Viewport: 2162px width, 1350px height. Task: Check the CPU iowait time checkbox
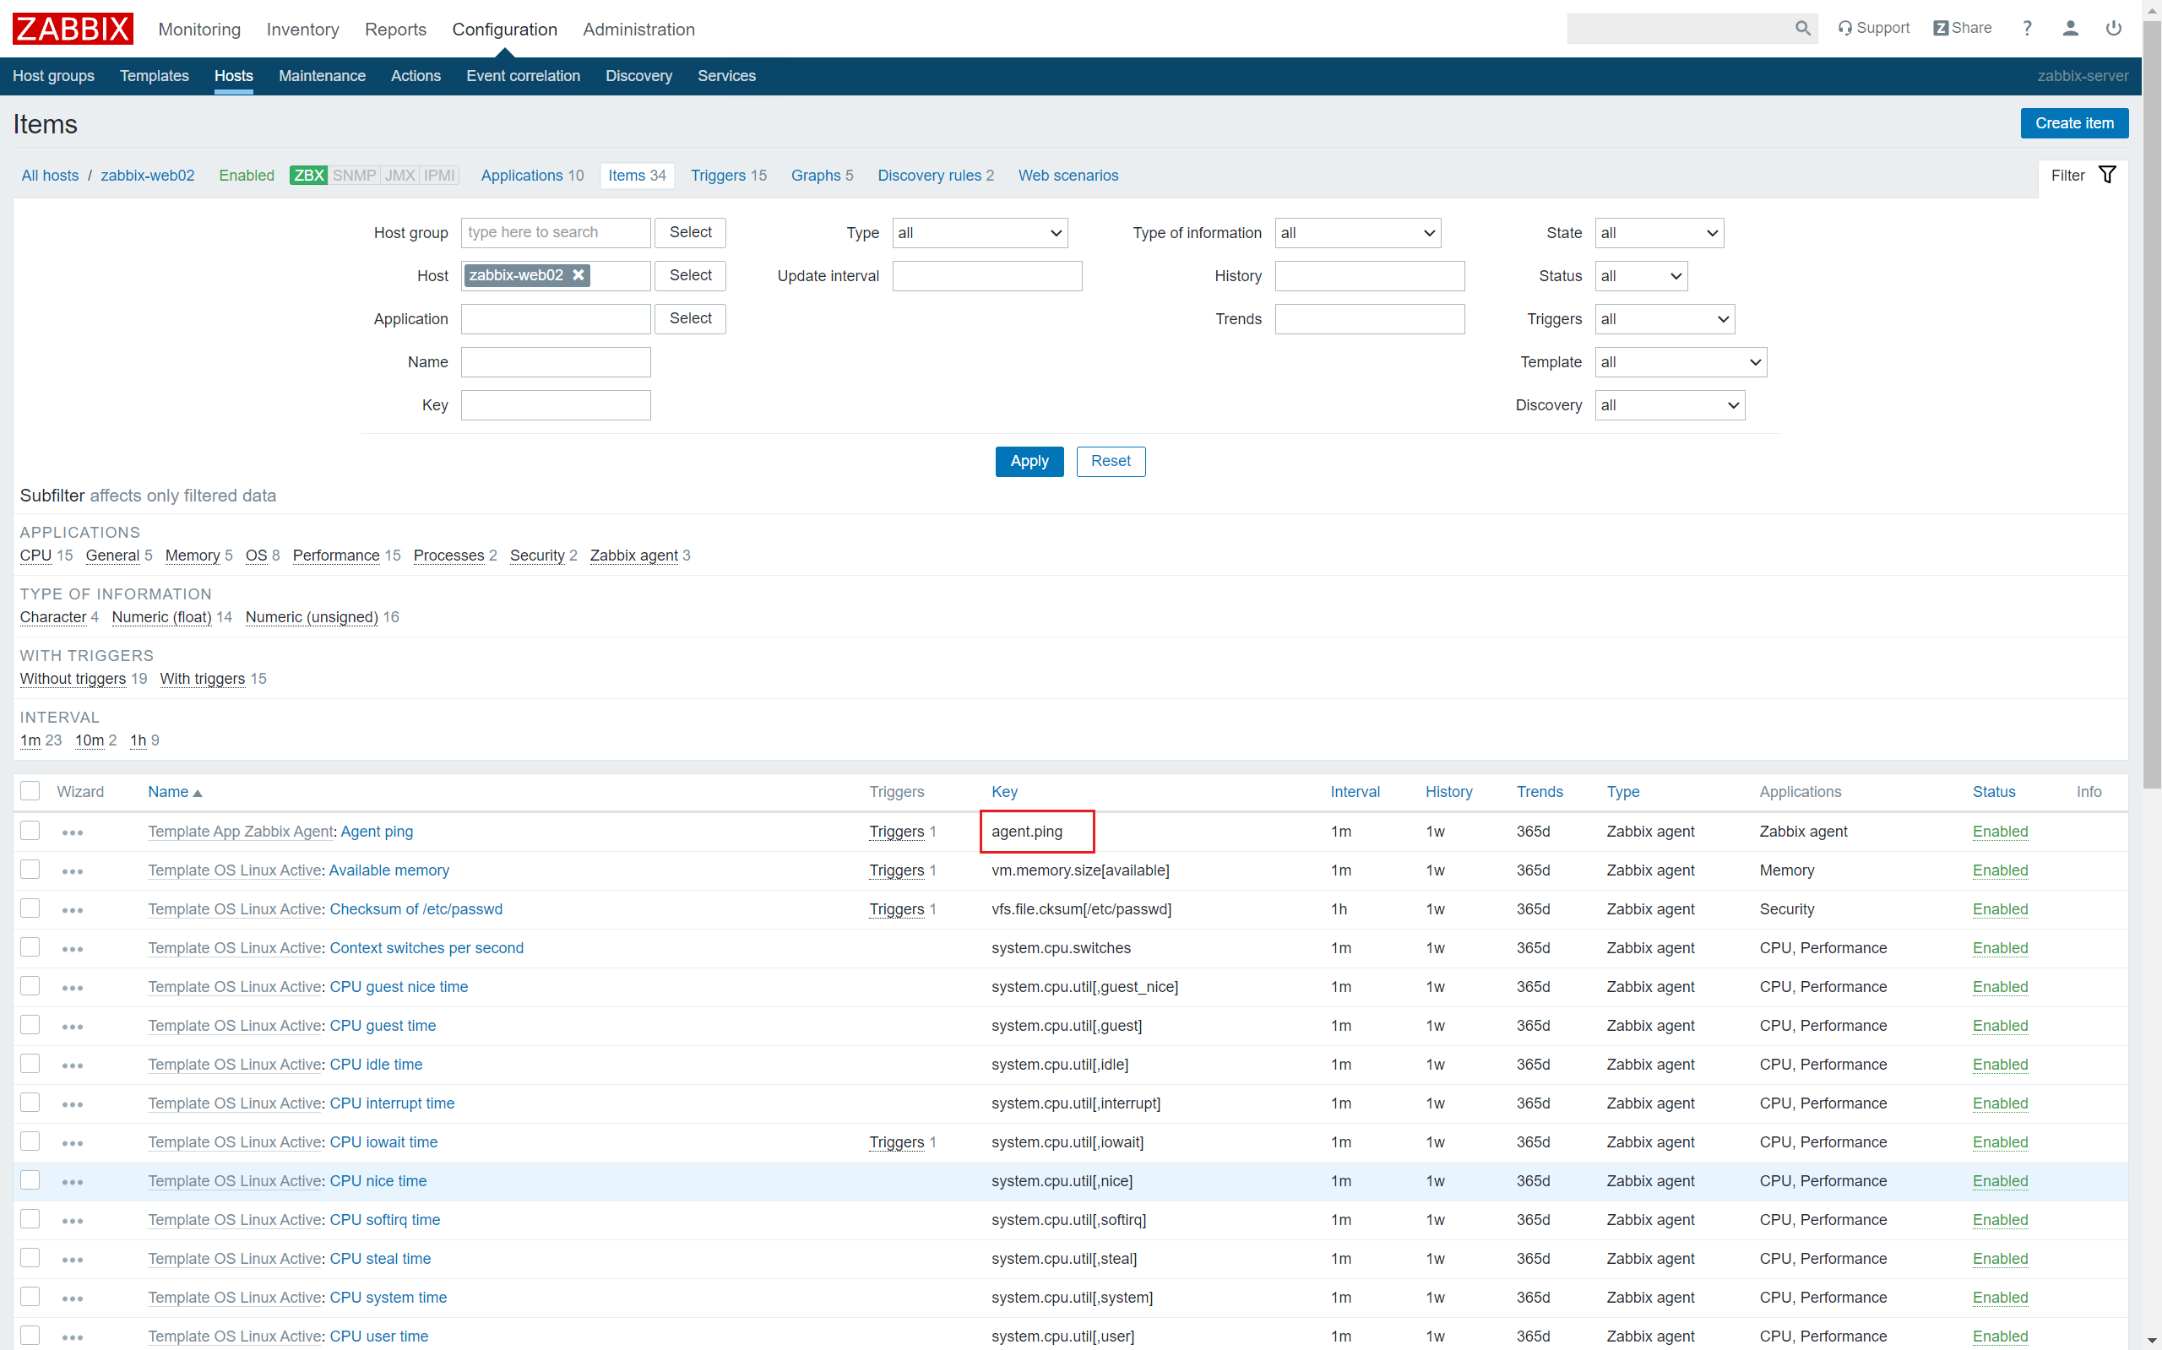tap(30, 1141)
